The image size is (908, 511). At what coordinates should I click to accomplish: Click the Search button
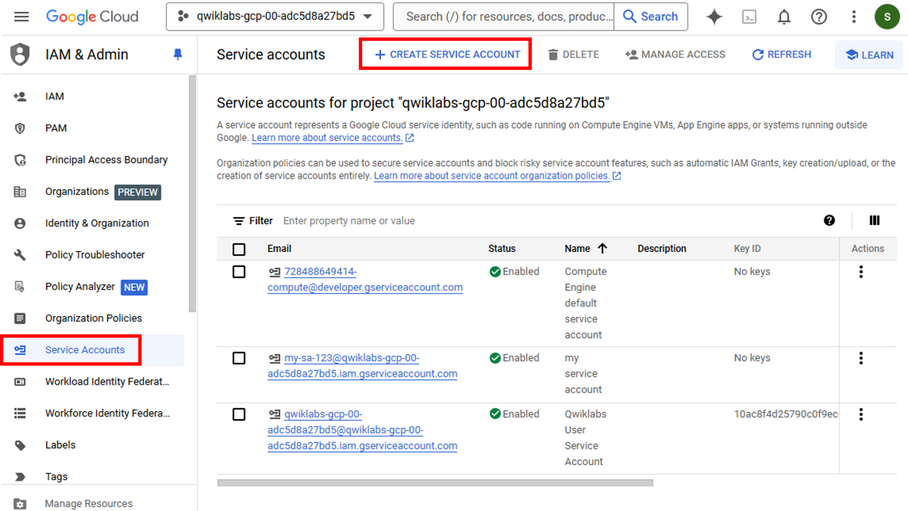(x=650, y=17)
